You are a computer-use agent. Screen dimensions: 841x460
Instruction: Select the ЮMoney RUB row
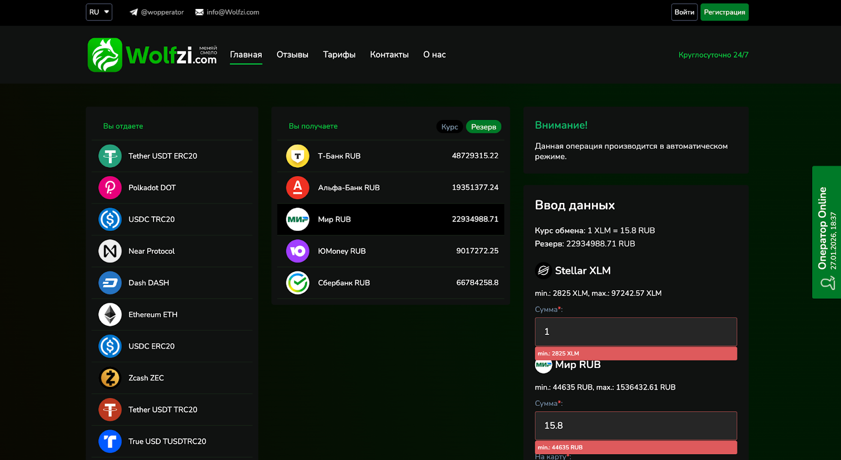[x=391, y=251]
